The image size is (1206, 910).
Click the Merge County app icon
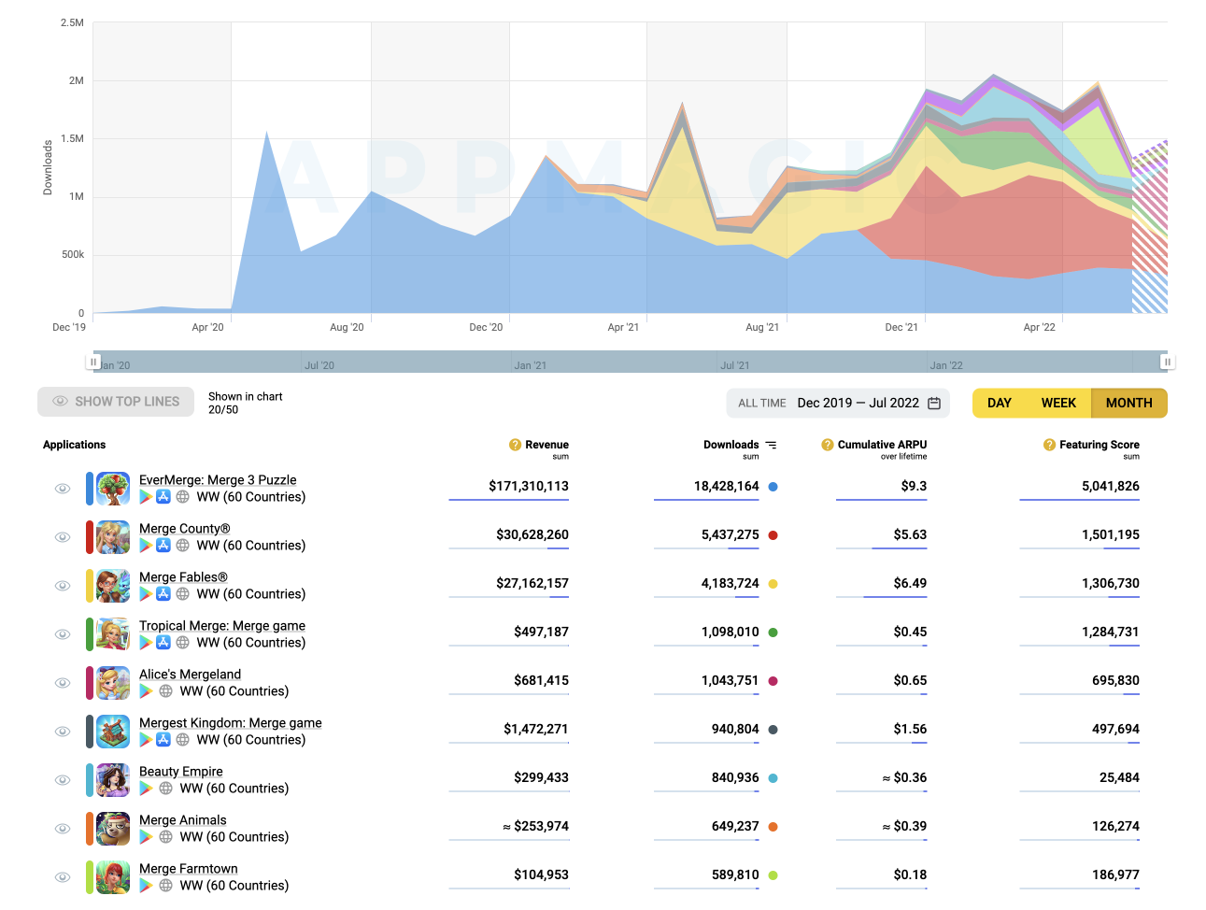113,537
